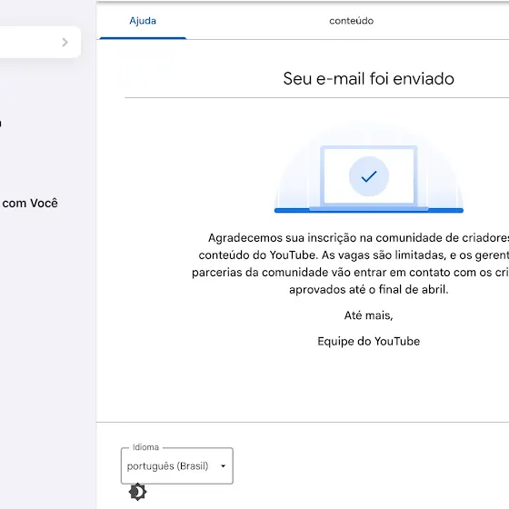Click the laptop illustration

pyautogui.click(x=369, y=177)
